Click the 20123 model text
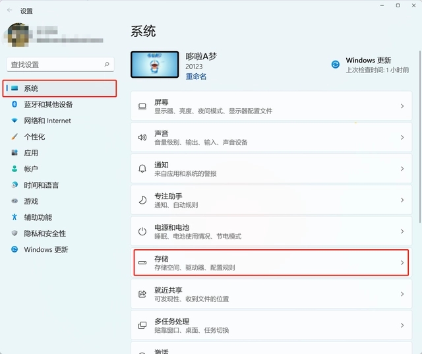This screenshot has height=354, width=422. pos(194,67)
